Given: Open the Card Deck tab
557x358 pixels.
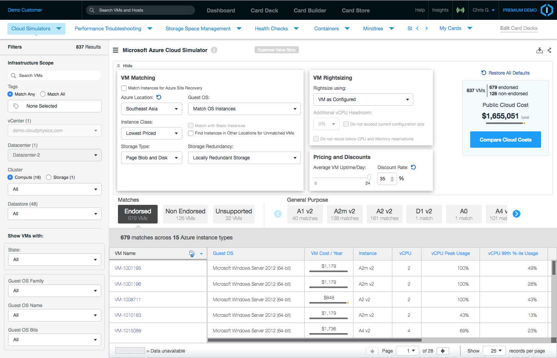Looking at the screenshot, I should click(x=264, y=10).
